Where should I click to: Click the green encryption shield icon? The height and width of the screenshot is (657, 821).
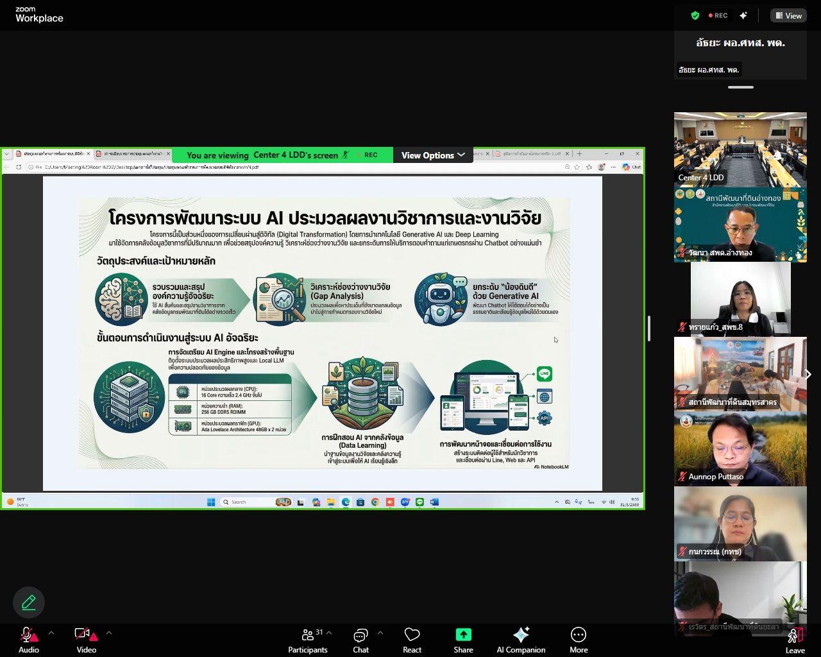(x=695, y=15)
